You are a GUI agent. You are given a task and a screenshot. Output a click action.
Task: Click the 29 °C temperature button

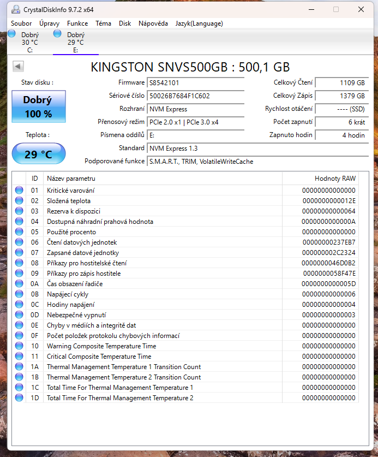point(39,154)
